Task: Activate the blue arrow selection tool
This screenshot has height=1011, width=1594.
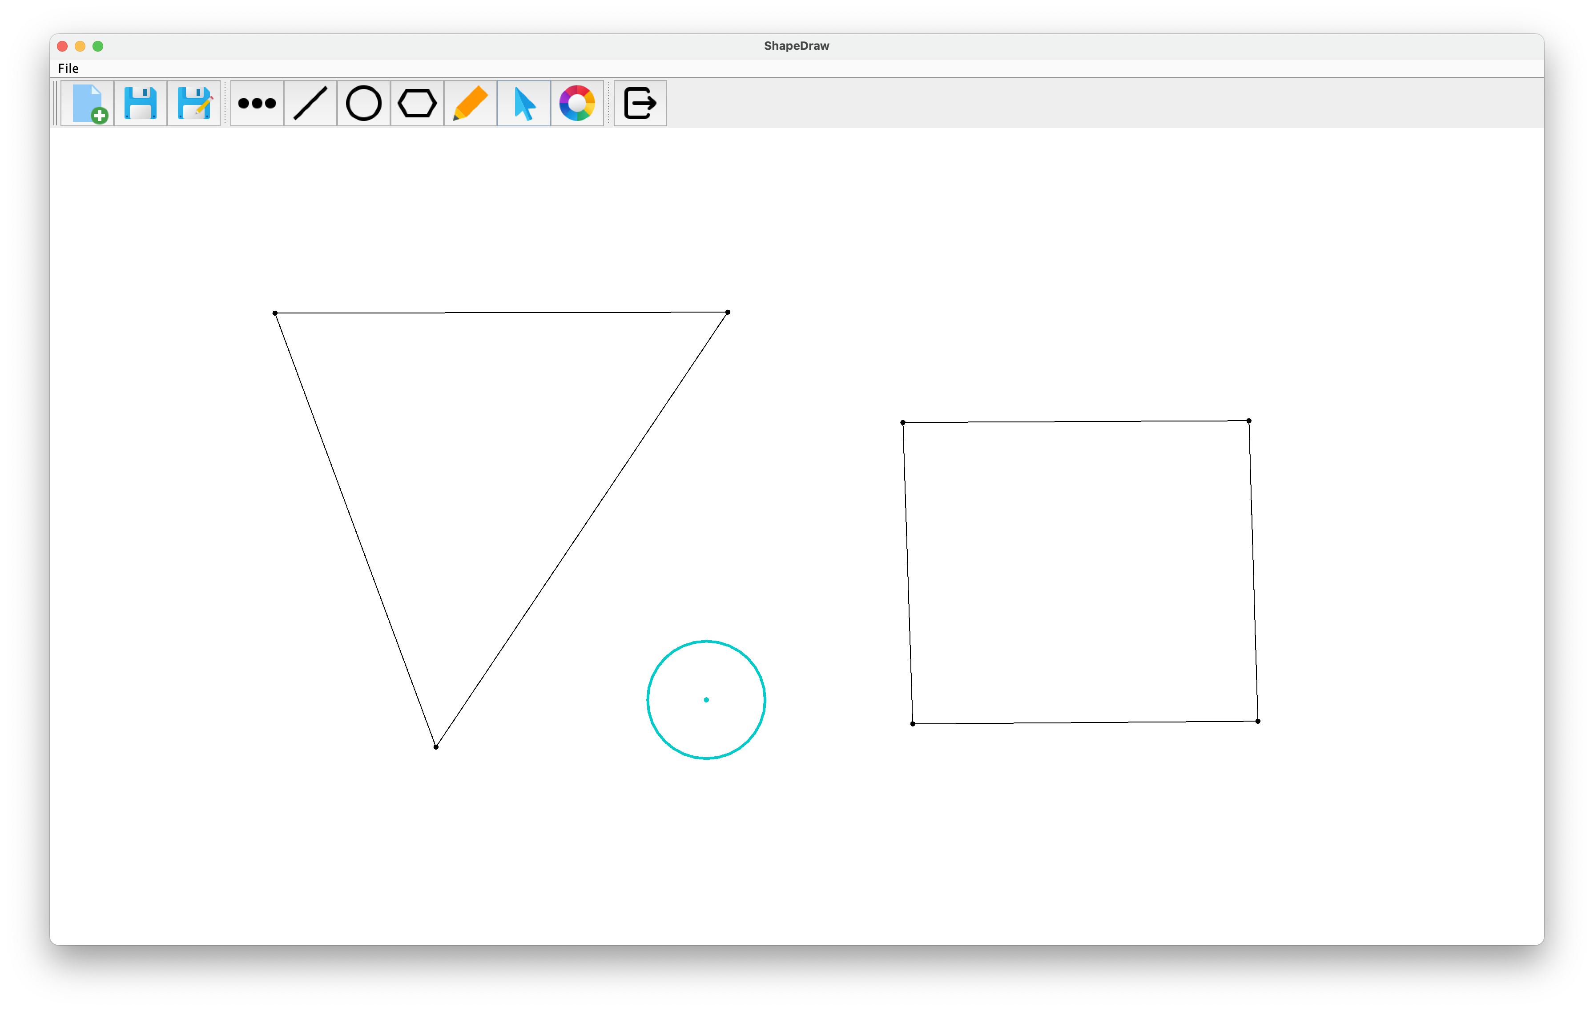Action: click(523, 103)
